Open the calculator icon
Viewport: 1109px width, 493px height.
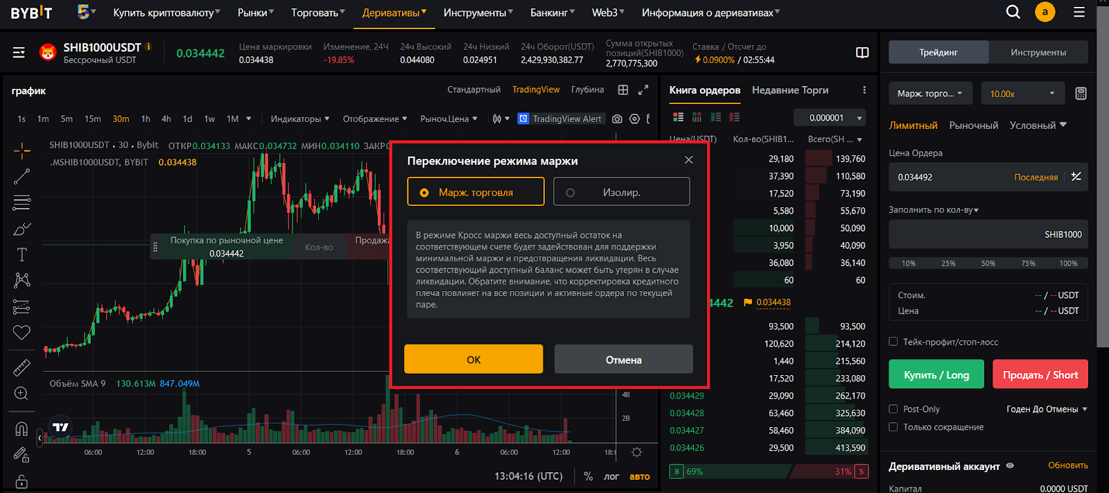[x=1081, y=94]
